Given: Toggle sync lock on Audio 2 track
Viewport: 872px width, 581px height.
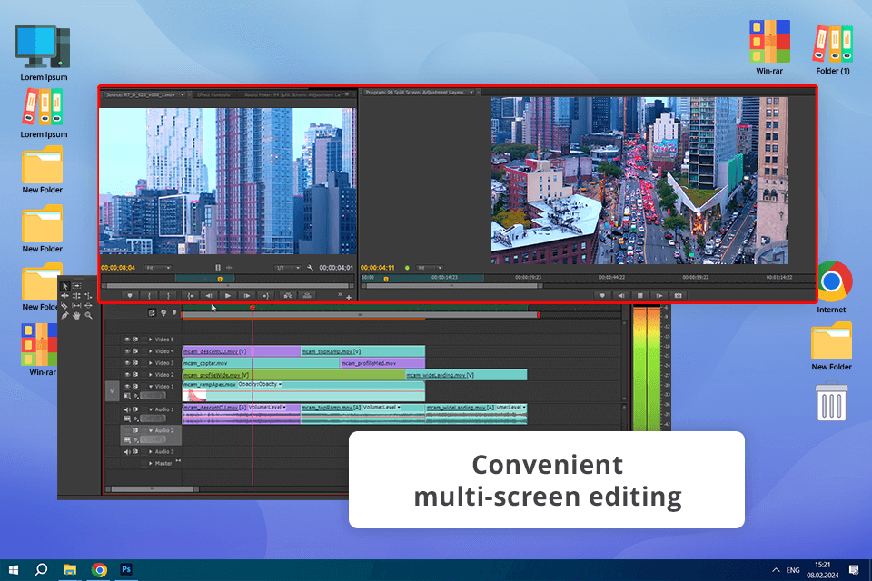Looking at the screenshot, I should [135, 430].
